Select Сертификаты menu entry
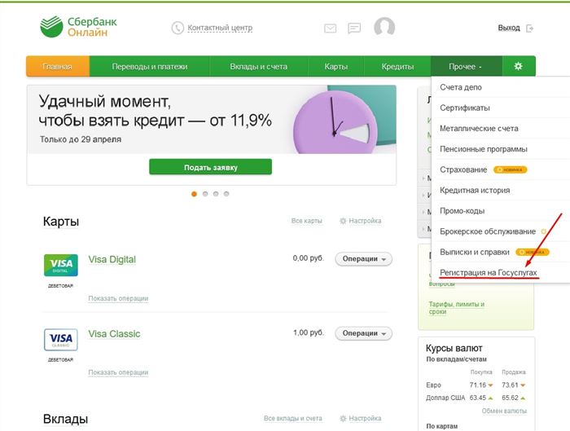 (500, 108)
